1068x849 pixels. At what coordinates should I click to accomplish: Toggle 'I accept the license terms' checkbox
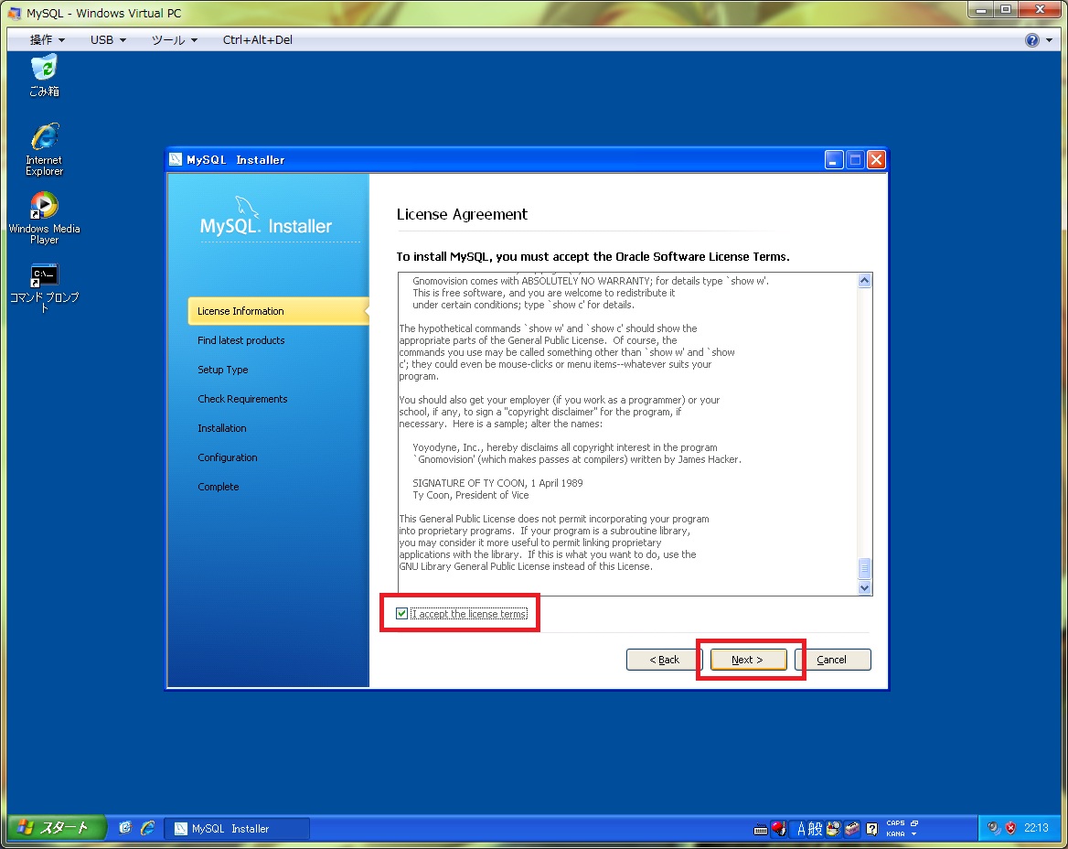401,614
